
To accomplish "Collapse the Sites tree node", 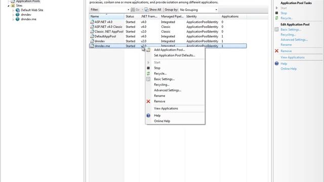I will click(x=9, y=6).
